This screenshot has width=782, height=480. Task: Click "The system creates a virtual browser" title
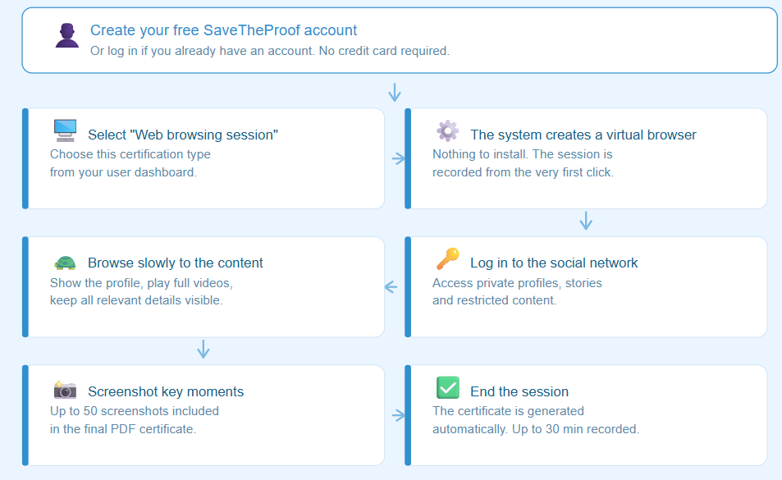coord(583,135)
